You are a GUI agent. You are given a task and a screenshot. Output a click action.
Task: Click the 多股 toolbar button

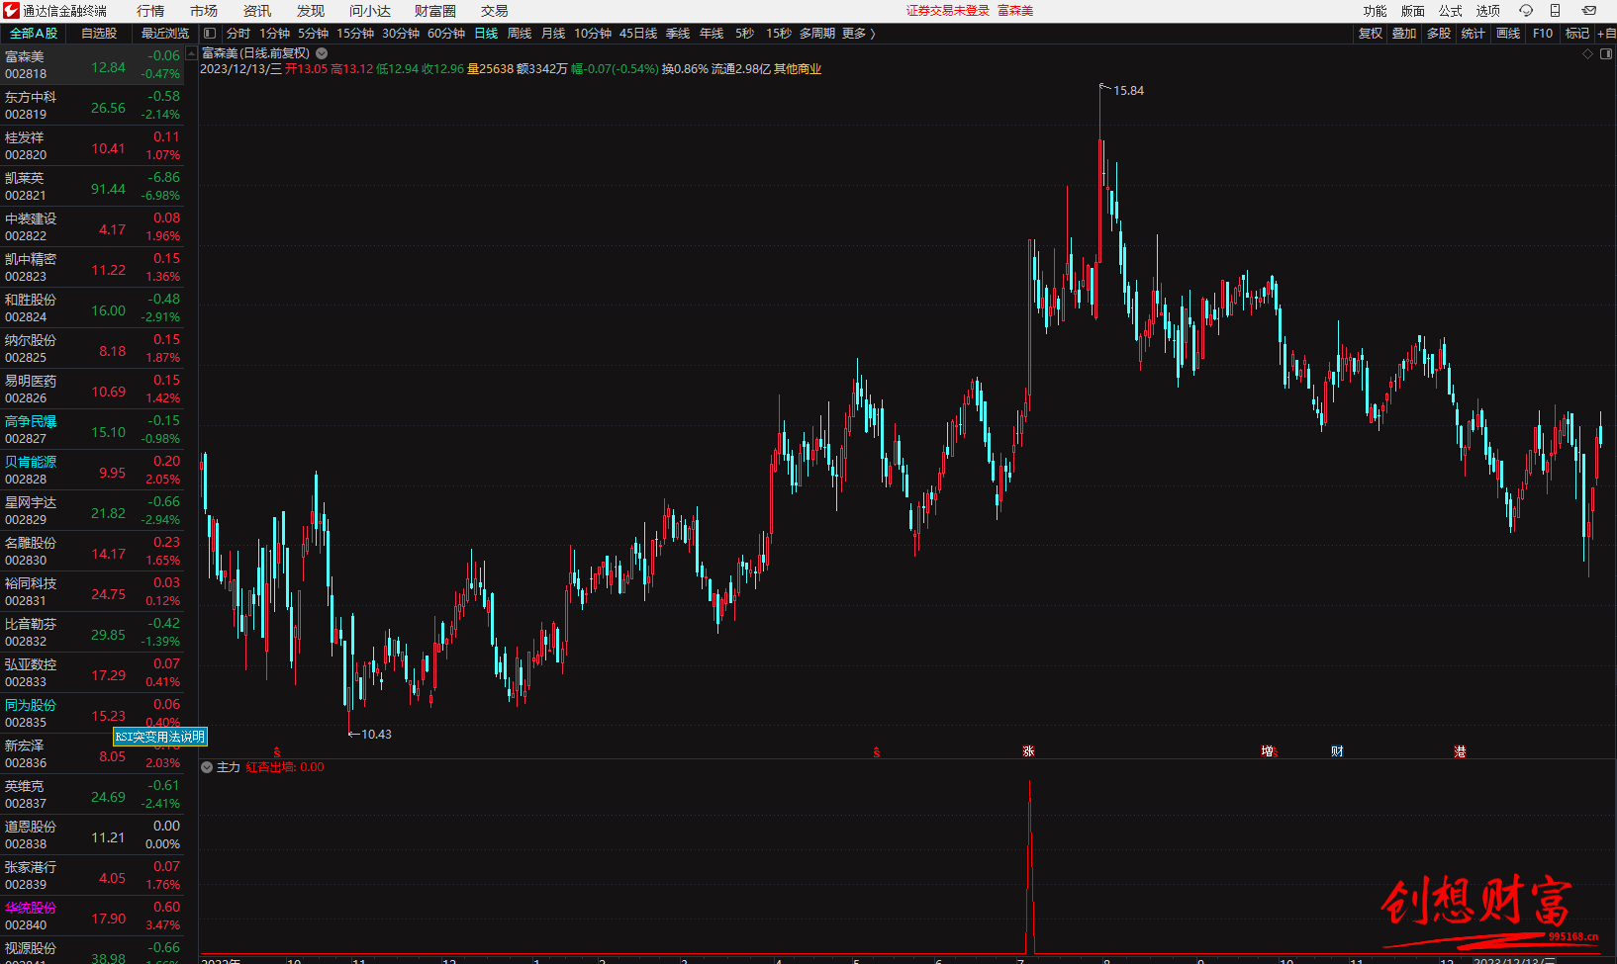click(1439, 34)
